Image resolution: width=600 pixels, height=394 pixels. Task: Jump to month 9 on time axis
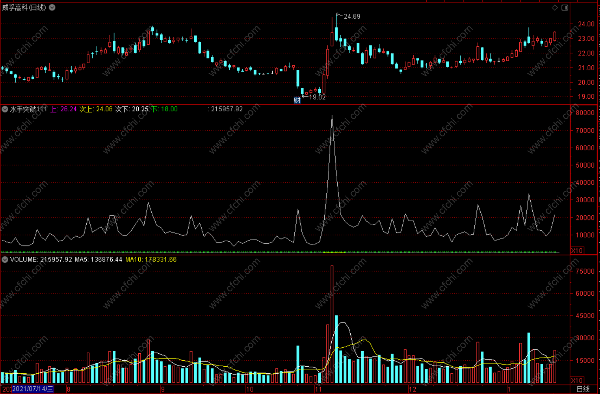[163, 389]
